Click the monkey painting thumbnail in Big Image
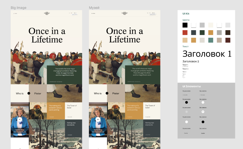Viewport: 243px width, 149px height. pyautogui.click(x=38, y=111)
